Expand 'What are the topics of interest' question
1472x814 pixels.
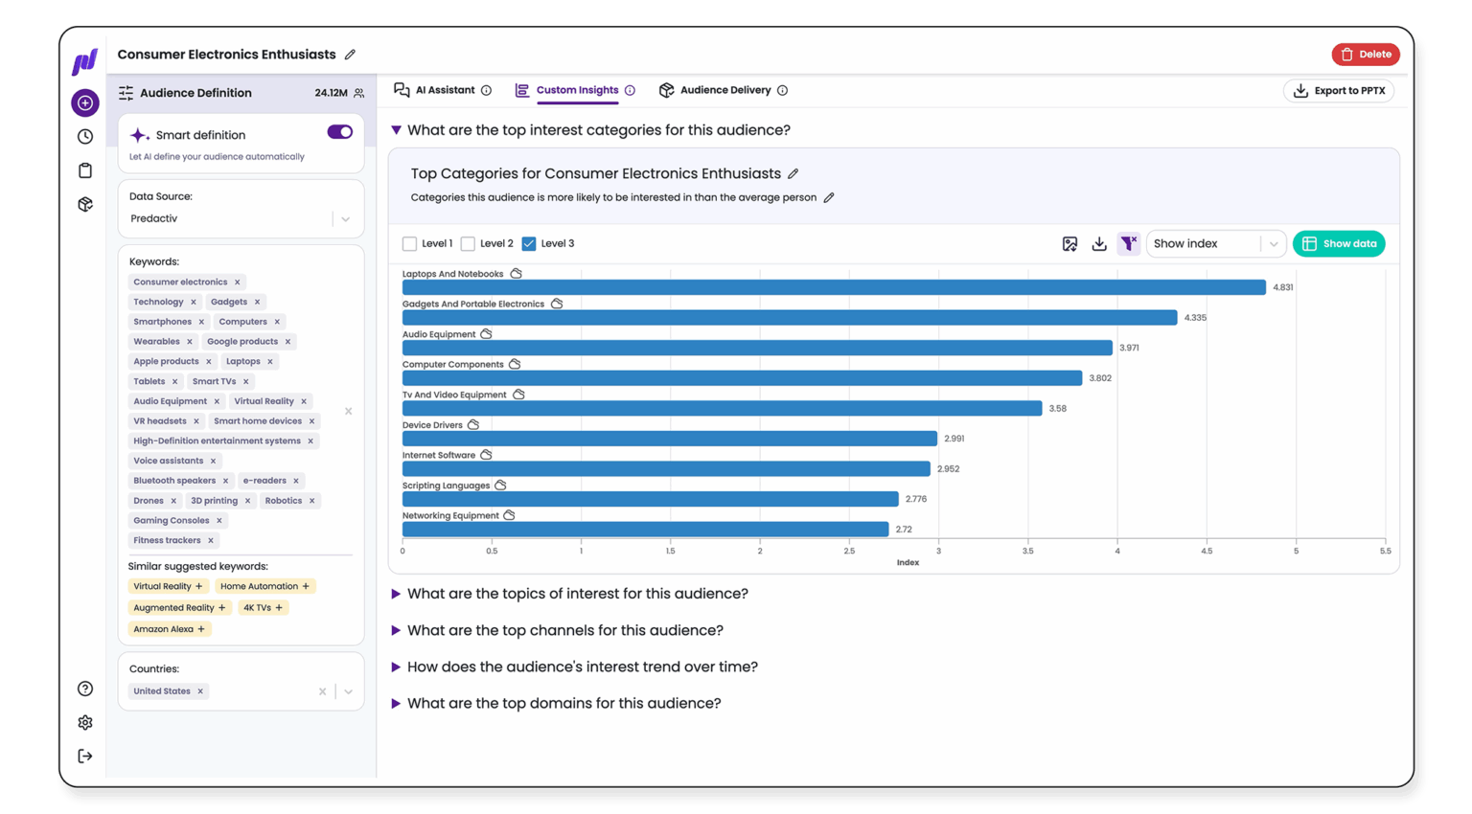tap(397, 594)
